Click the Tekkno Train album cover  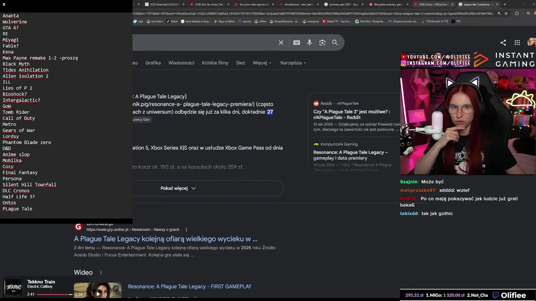click(x=13, y=287)
